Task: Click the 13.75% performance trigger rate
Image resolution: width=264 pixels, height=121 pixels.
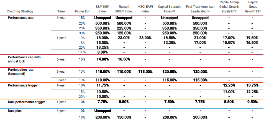Action: point(252,85)
